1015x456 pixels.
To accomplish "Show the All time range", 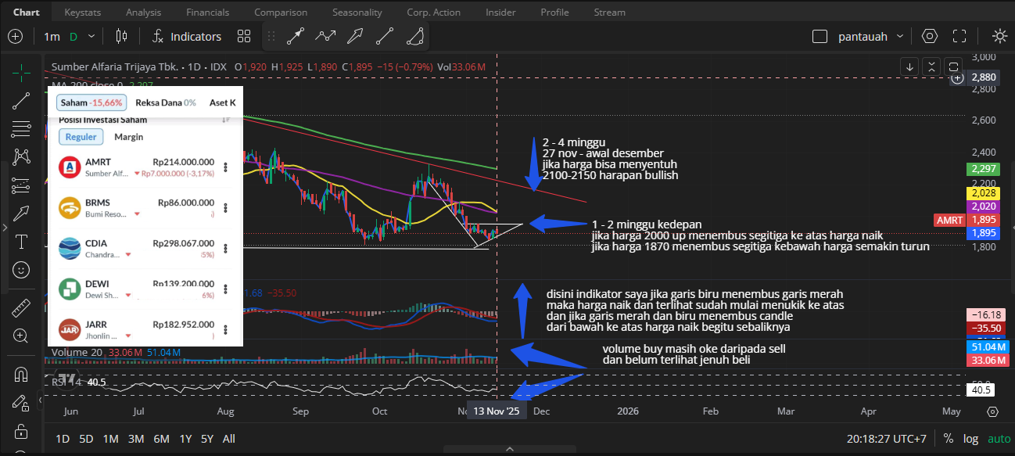I will click(228, 439).
